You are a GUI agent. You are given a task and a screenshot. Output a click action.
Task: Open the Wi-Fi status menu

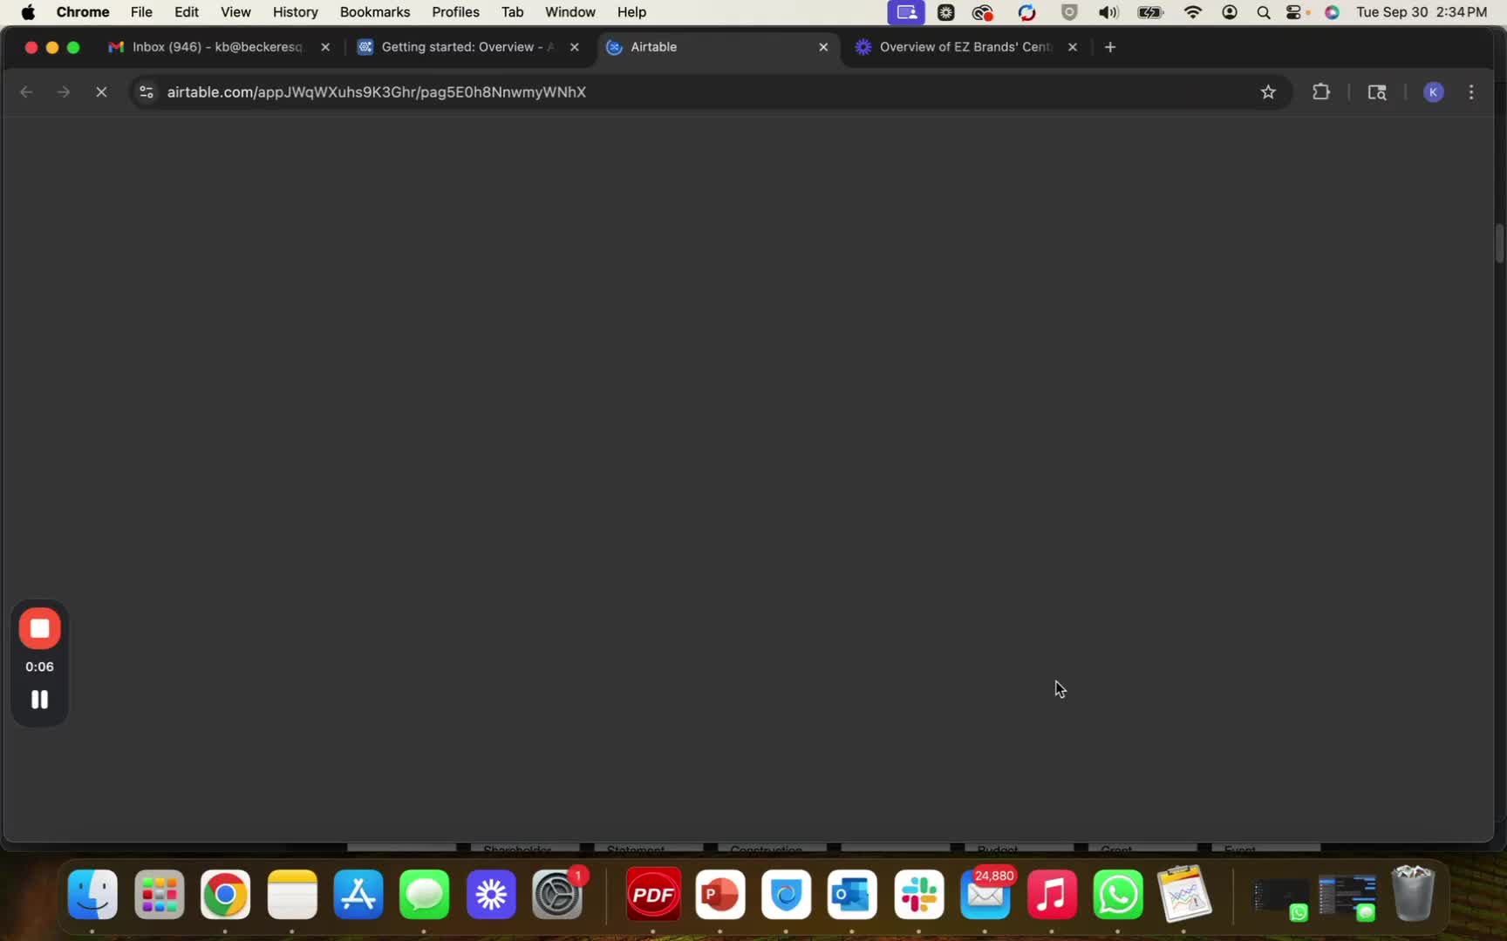click(x=1192, y=12)
